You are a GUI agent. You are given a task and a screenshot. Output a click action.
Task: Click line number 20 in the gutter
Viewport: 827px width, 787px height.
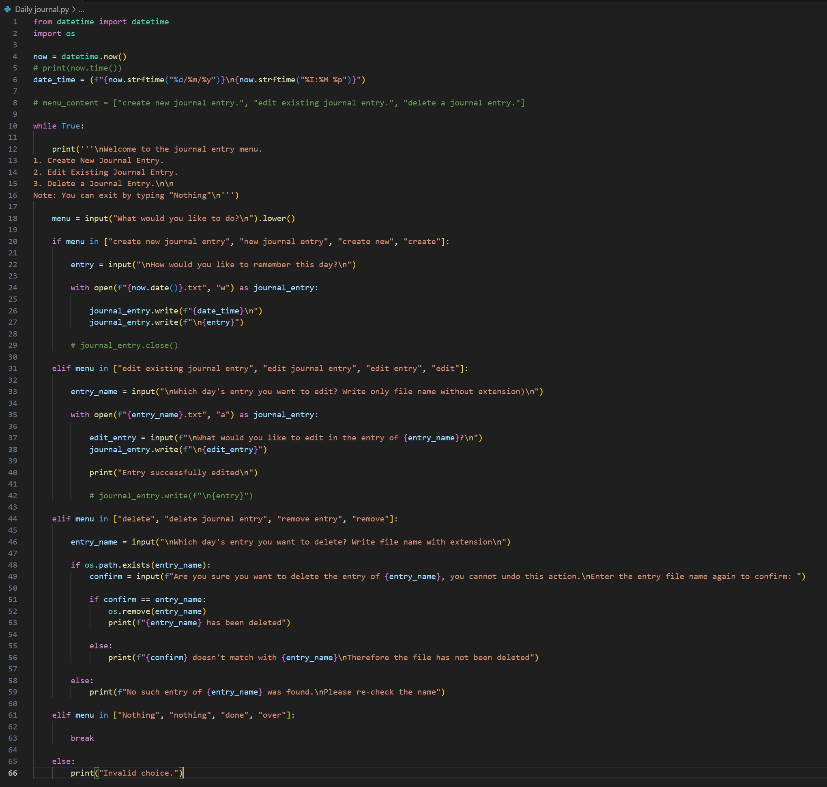[x=13, y=241]
